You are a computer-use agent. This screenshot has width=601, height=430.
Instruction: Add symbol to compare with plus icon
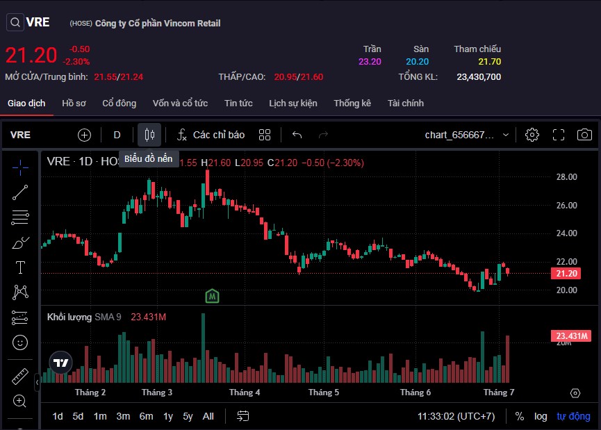tap(84, 135)
